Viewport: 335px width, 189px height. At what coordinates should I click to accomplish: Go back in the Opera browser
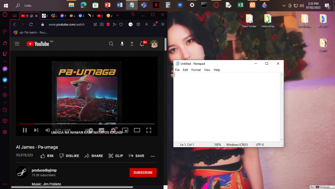(14, 24)
